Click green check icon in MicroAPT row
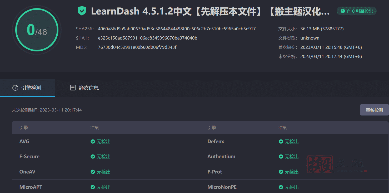 coord(93,187)
